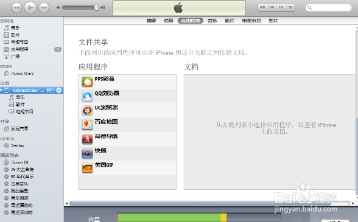Select 百度地图 app in file sharing

[x=127, y=125]
